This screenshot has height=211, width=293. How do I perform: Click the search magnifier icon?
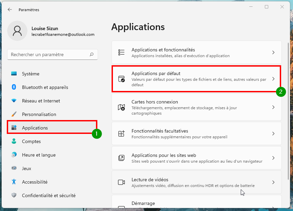pos(92,54)
